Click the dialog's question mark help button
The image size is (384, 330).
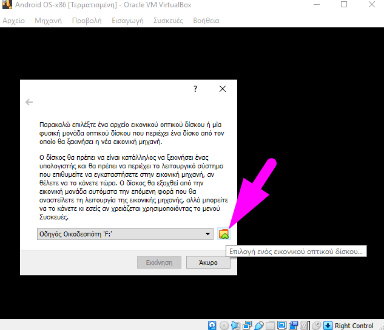click(x=195, y=89)
